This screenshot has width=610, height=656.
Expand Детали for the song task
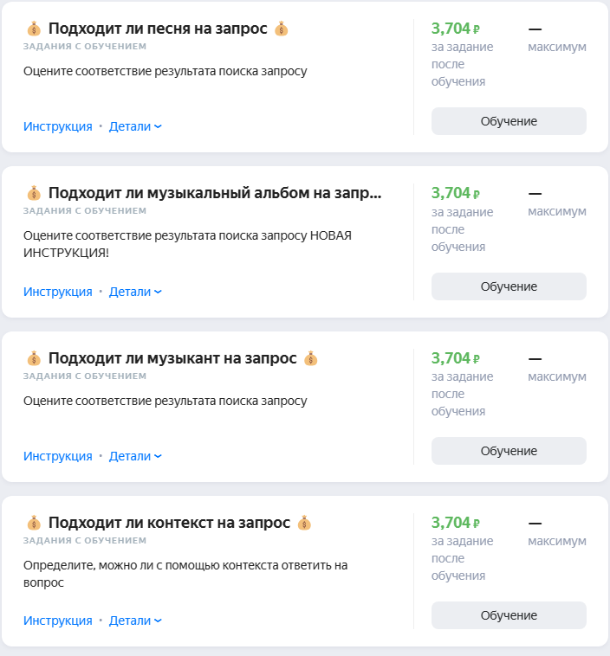tap(135, 126)
